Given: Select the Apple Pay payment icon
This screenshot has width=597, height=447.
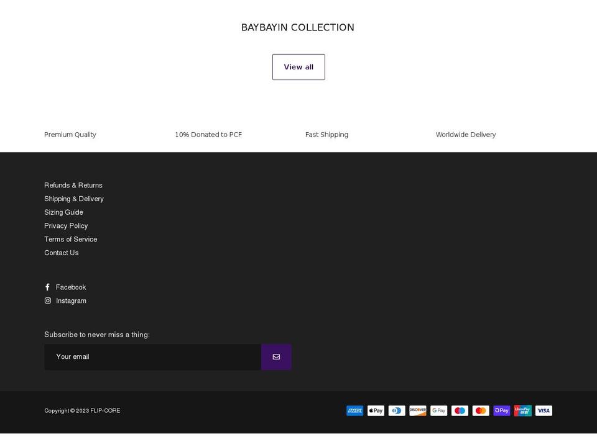Looking at the screenshot, I should (x=376, y=410).
